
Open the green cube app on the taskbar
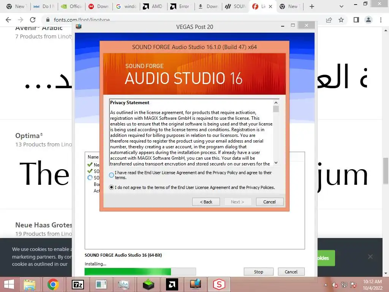point(149,284)
